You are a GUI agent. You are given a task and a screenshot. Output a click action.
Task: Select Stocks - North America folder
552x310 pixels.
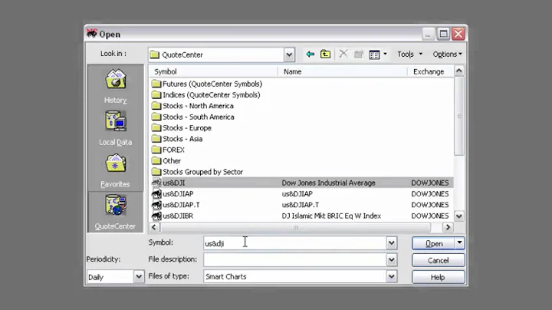[x=192, y=106]
